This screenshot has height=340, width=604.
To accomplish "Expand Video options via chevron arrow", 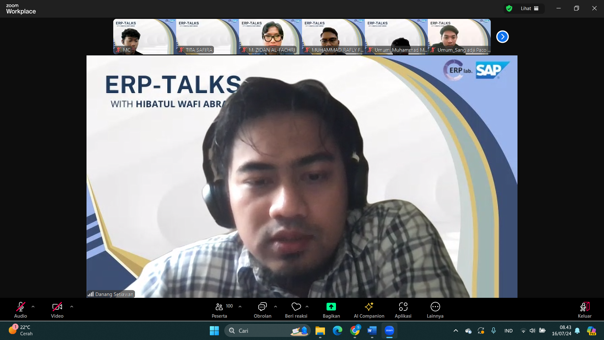I will click(71, 306).
